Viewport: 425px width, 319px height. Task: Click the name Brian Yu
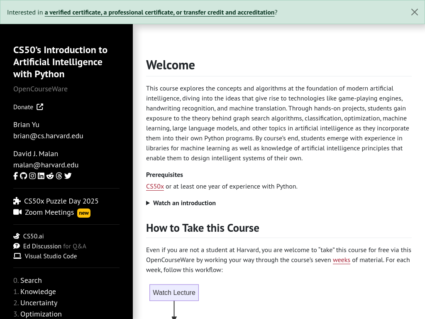tap(26, 125)
